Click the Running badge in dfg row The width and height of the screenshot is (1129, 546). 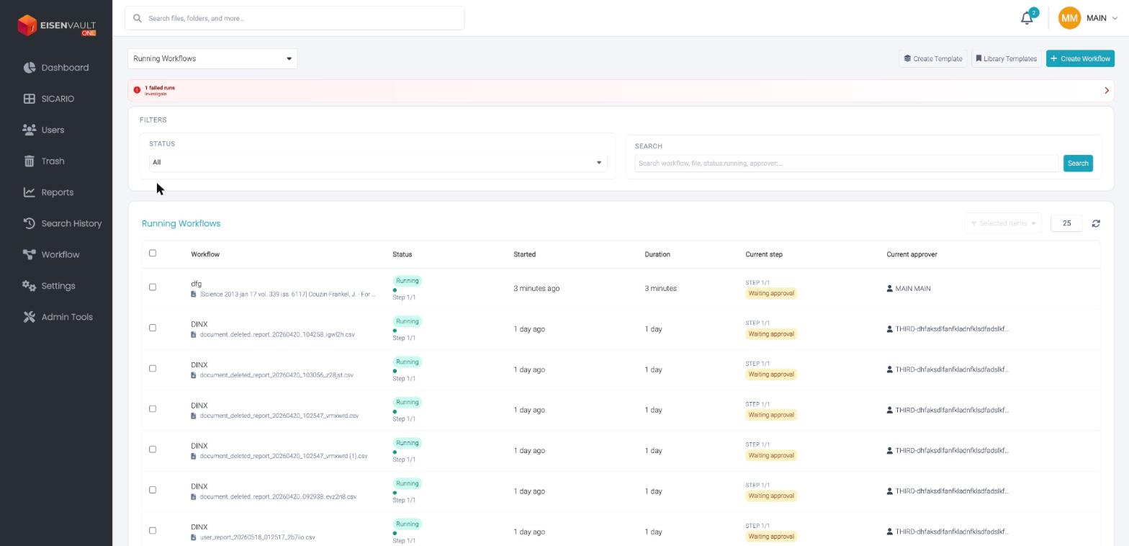407,281
